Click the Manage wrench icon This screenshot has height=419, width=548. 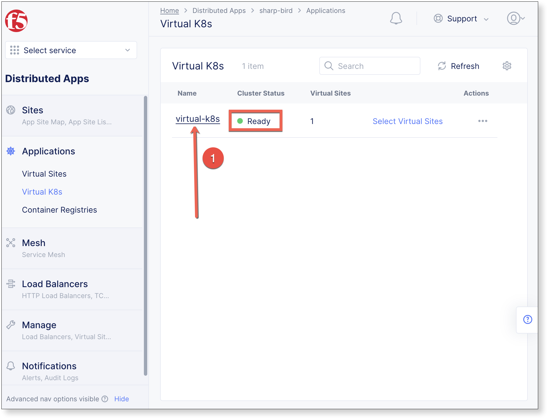pos(11,325)
